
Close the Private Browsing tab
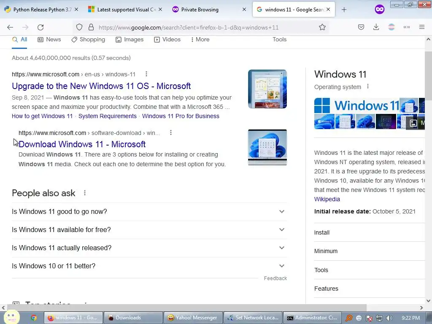[x=244, y=9]
